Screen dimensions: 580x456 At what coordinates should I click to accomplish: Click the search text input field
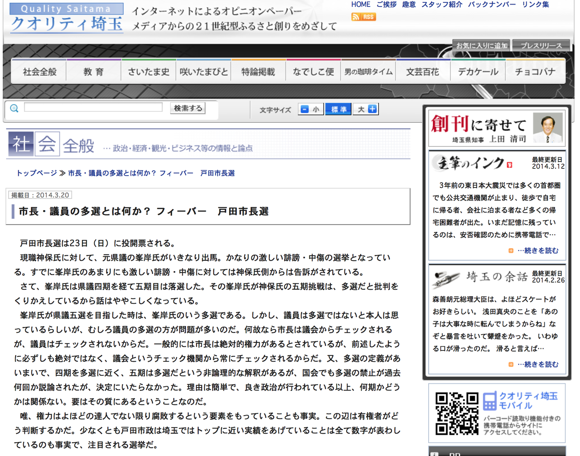click(x=93, y=108)
